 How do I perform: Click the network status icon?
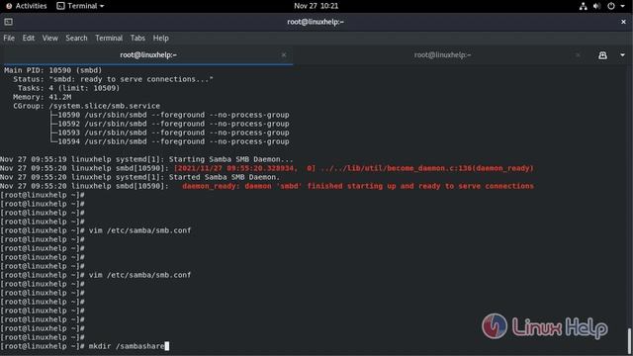pyautogui.click(x=583, y=6)
